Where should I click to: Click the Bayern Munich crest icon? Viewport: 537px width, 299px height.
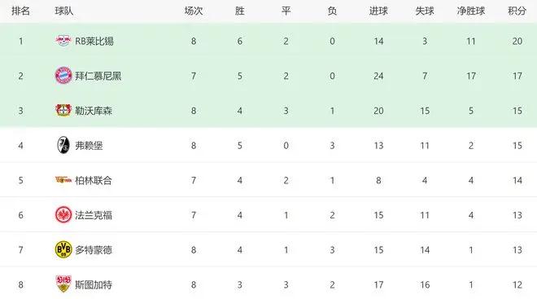point(63,76)
